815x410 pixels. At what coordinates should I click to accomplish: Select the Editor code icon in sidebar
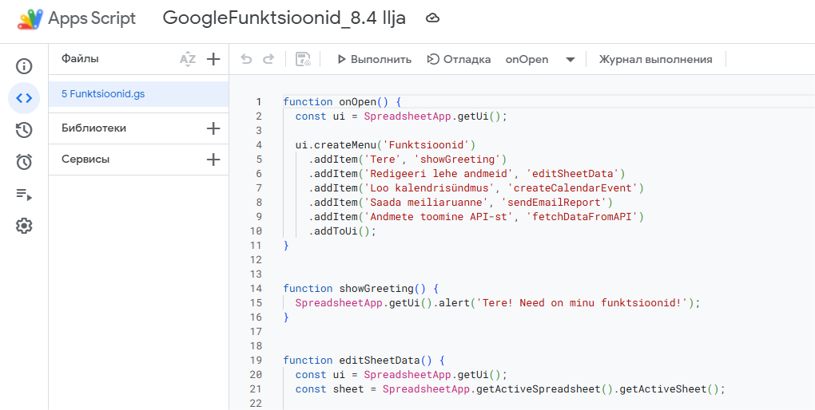point(24,98)
